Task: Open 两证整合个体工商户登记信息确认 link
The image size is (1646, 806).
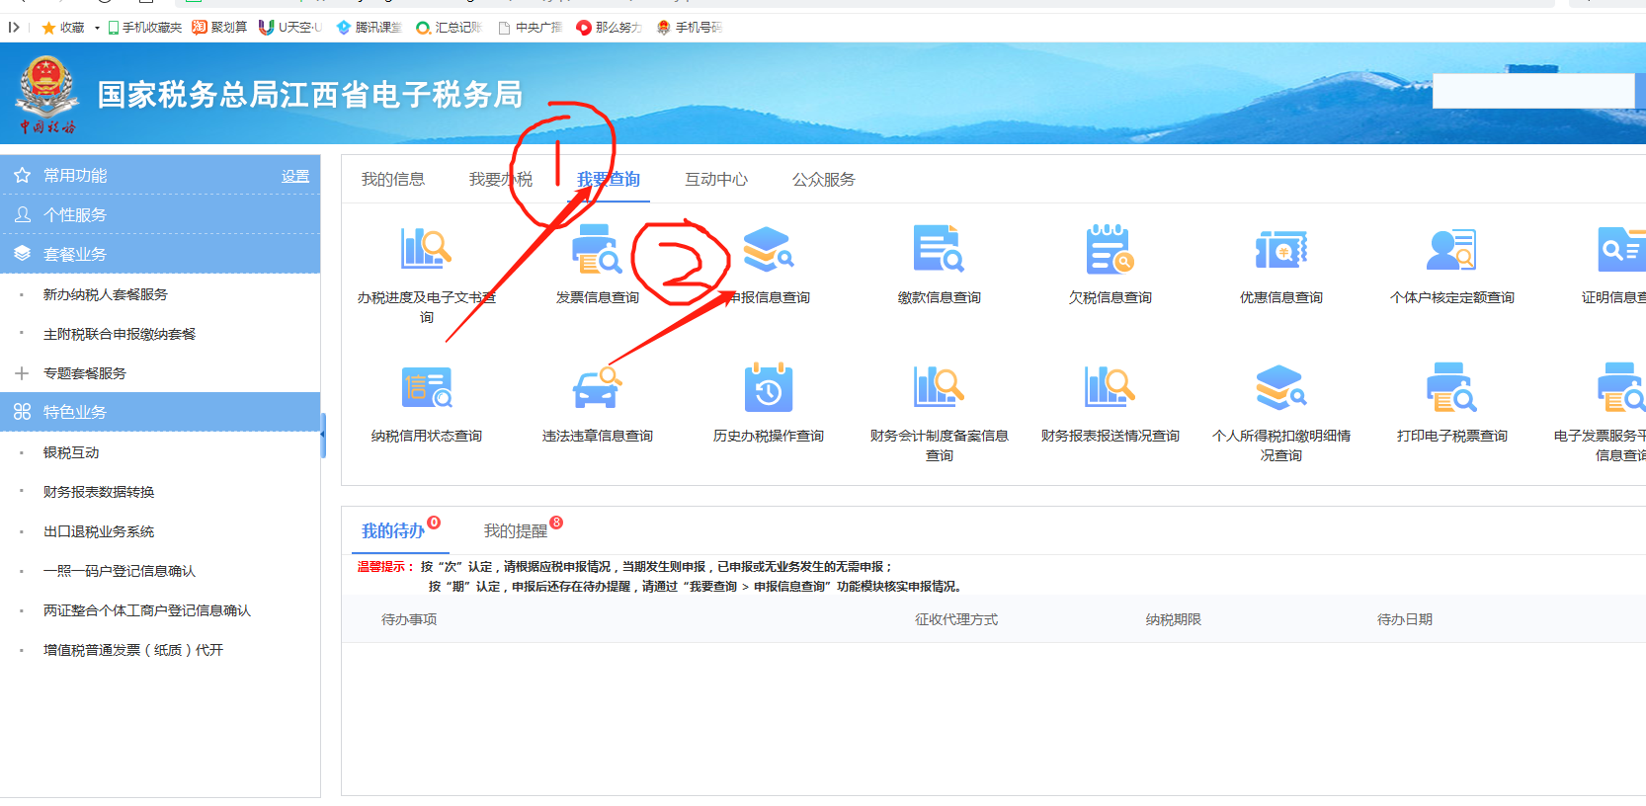Action: pos(147,610)
